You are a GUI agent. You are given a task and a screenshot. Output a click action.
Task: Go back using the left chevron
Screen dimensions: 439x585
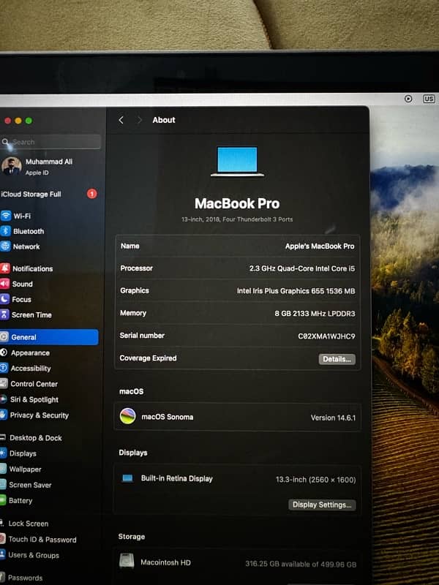click(x=121, y=120)
